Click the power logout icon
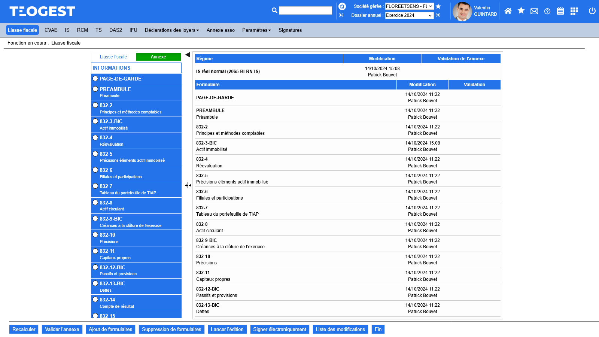Viewport: 599px width, 337px height. 592,11
